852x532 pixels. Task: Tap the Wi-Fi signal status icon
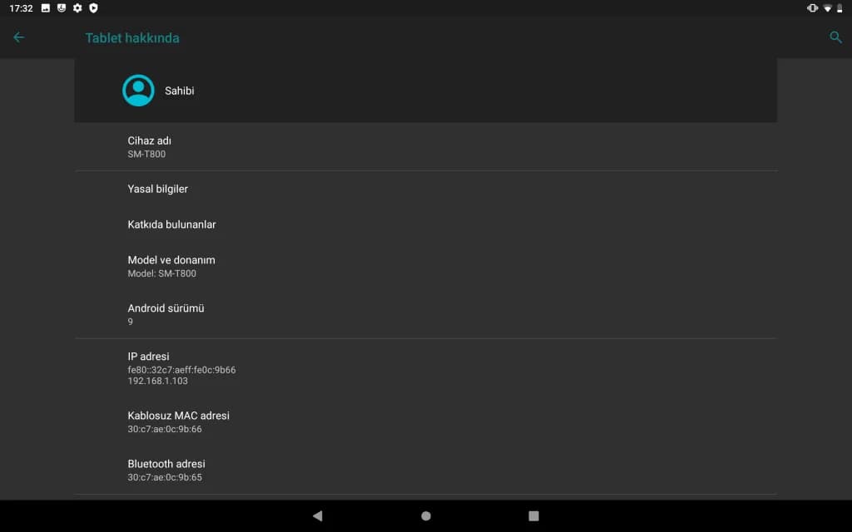pyautogui.click(x=827, y=8)
